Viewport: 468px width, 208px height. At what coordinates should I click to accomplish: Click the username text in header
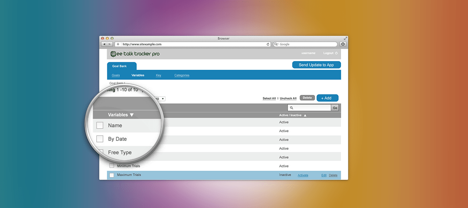pos(308,53)
